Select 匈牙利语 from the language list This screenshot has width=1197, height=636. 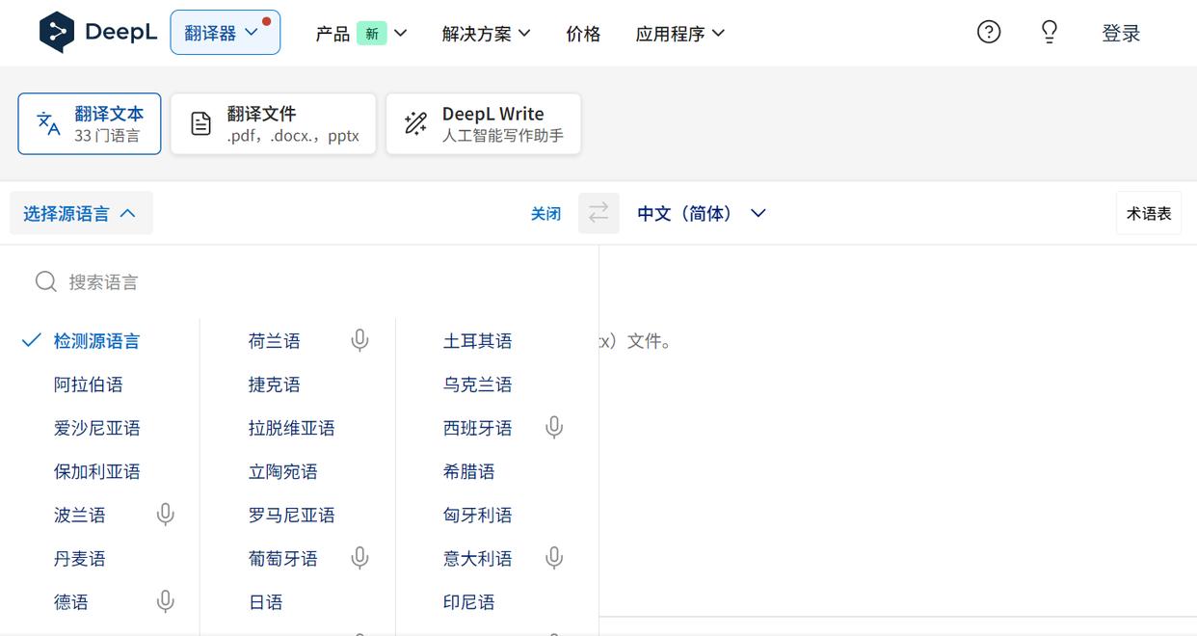pyautogui.click(x=477, y=515)
